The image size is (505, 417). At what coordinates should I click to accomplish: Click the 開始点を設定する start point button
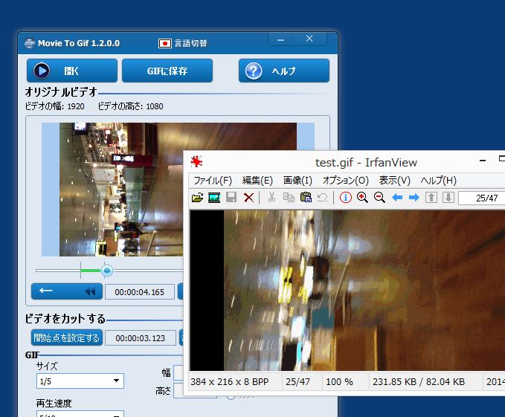click(67, 337)
